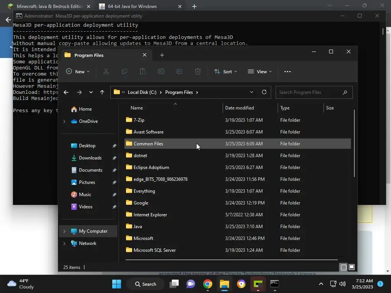Open the Chat taskbar icon
The image size is (391, 293).
coord(191,284)
